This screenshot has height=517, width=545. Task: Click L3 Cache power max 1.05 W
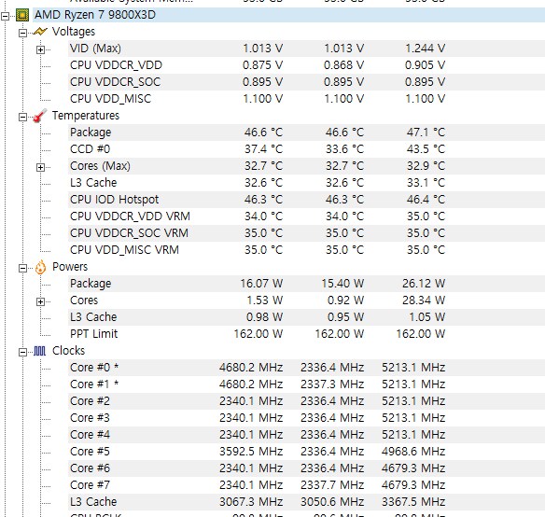tap(427, 317)
